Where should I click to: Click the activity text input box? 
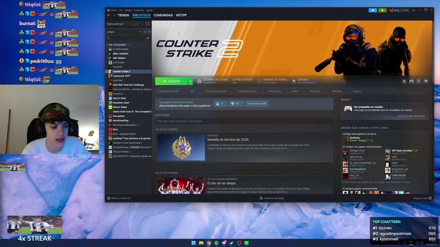244,121
